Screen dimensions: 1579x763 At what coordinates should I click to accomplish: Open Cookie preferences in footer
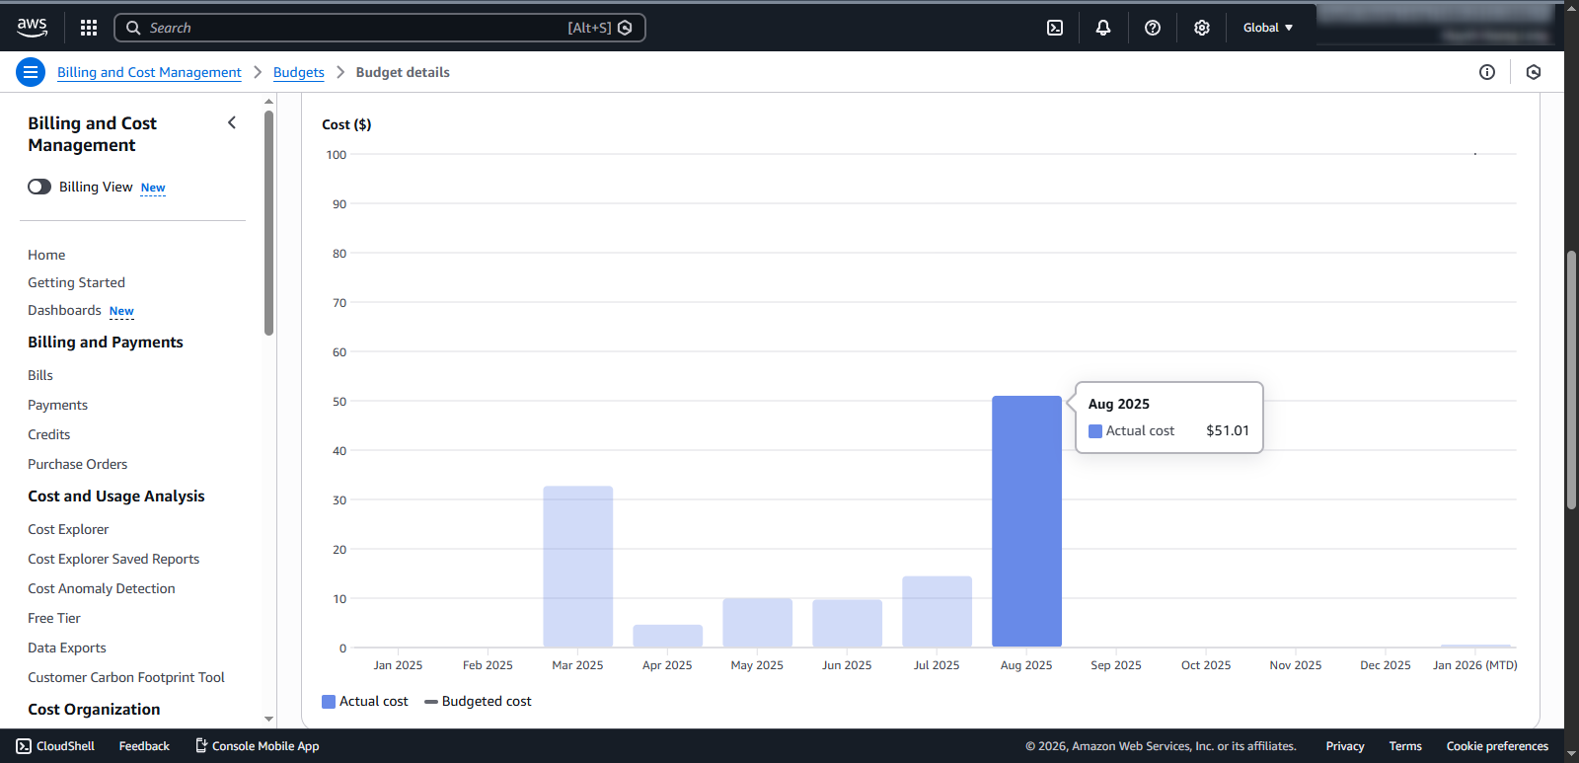[1497, 746]
